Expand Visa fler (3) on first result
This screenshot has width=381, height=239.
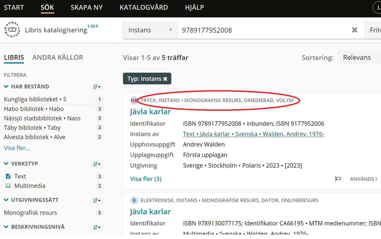(x=146, y=179)
